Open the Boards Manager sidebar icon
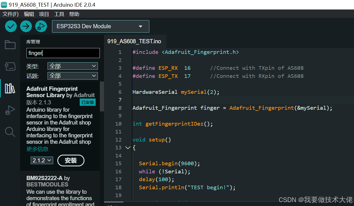The height and width of the screenshot is (206, 354). 10,66
